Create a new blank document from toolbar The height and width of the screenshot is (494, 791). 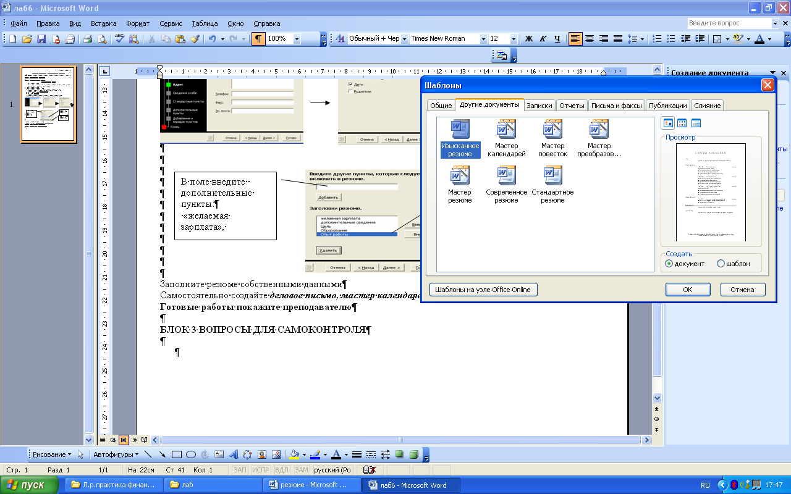[x=12, y=39]
